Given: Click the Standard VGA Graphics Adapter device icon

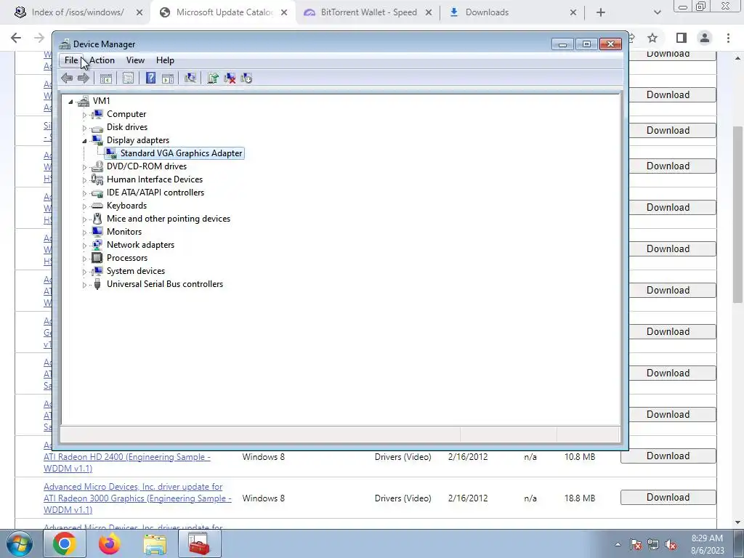Looking at the screenshot, I should pos(110,153).
